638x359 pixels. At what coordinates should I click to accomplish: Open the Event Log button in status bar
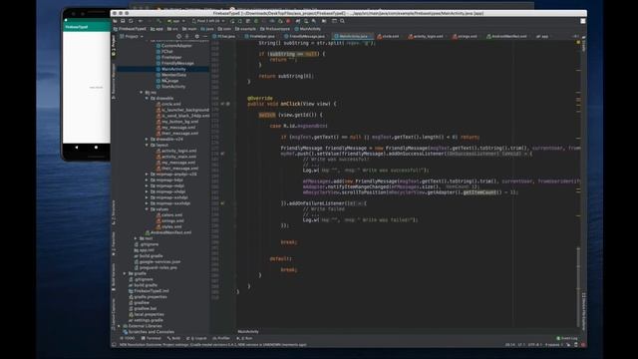point(567,338)
